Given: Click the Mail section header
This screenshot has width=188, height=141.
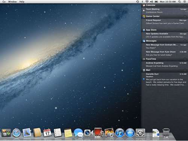Looking at the screenshot, I should [x=165, y=70].
